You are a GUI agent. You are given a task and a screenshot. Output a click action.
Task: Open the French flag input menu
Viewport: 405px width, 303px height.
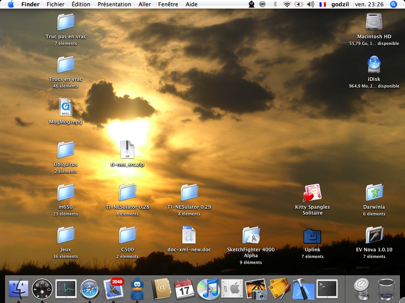pyautogui.click(x=323, y=4)
